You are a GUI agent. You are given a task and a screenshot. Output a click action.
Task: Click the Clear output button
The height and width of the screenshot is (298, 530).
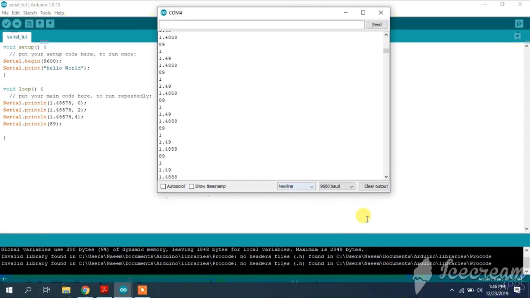(x=376, y=186)
